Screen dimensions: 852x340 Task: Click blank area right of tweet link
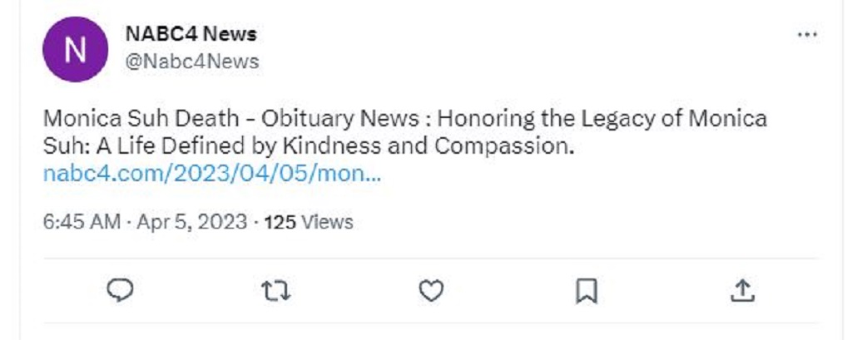pos(597,175)
